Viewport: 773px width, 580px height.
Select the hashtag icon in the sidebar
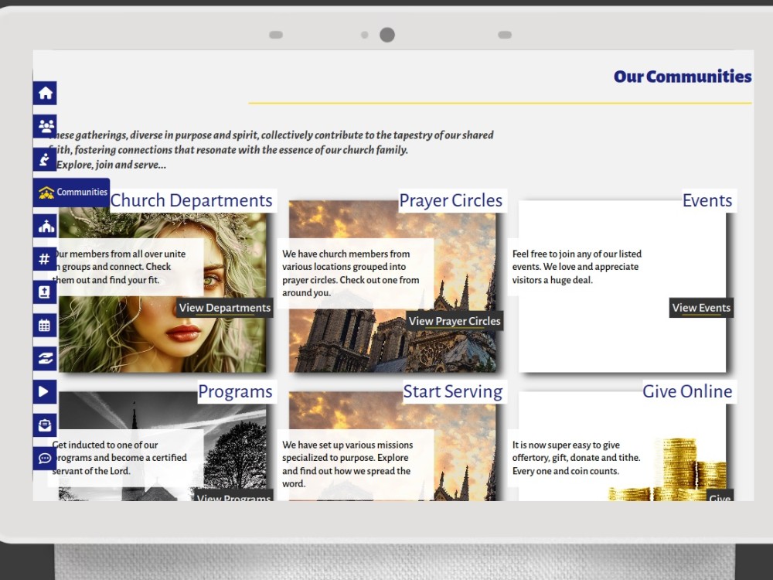coord(45,259)
